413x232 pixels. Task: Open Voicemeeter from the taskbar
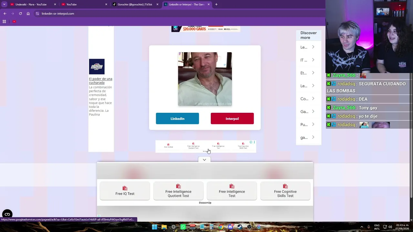(193, 227)
